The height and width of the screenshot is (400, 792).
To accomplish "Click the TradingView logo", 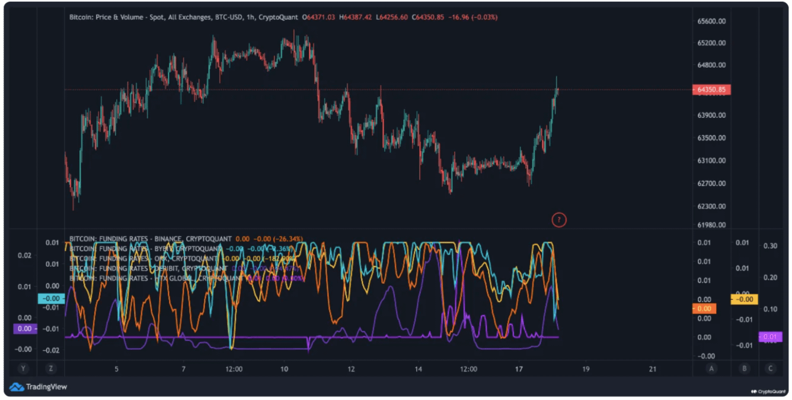I will coord(39,387).
